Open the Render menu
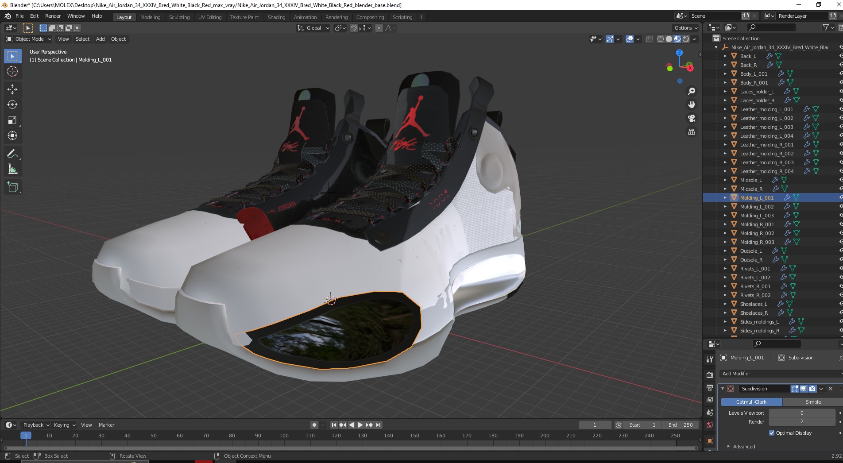Image resolution: width=843 pixels, height=463 pixels. point(53,16)
